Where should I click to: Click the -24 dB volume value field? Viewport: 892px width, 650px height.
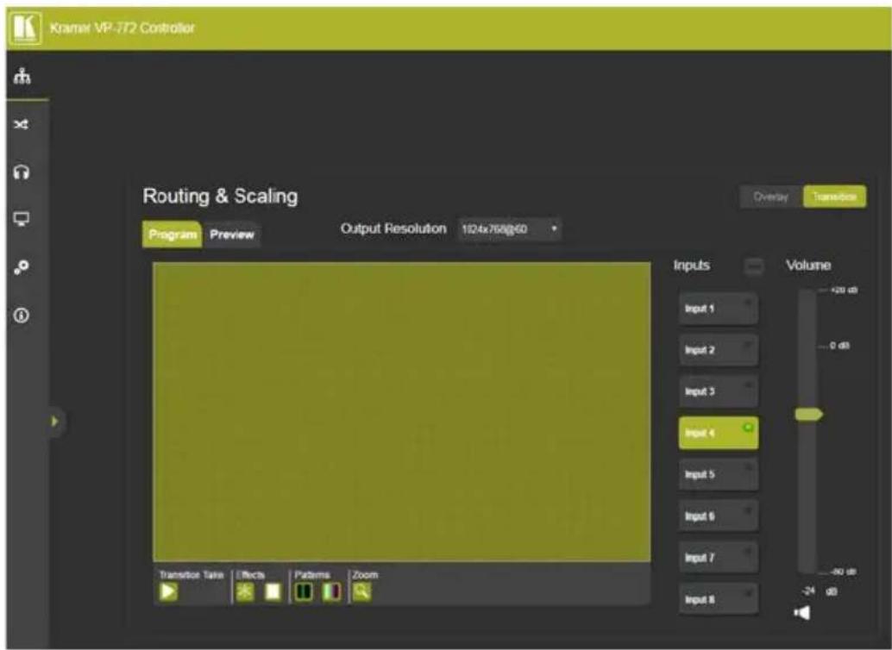(809, 592)
